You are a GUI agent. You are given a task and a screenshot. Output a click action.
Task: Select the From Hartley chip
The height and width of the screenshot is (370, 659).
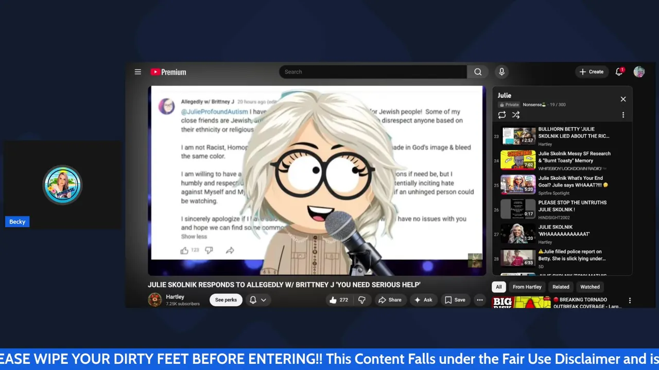[527, 287]
